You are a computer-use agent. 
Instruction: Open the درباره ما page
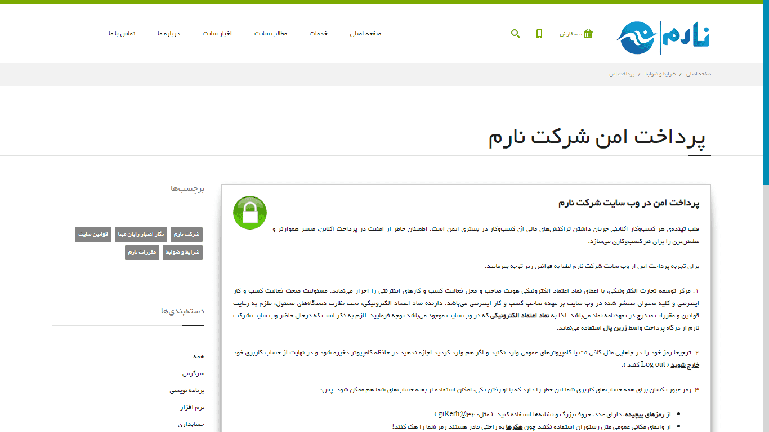tap(169, 34)
